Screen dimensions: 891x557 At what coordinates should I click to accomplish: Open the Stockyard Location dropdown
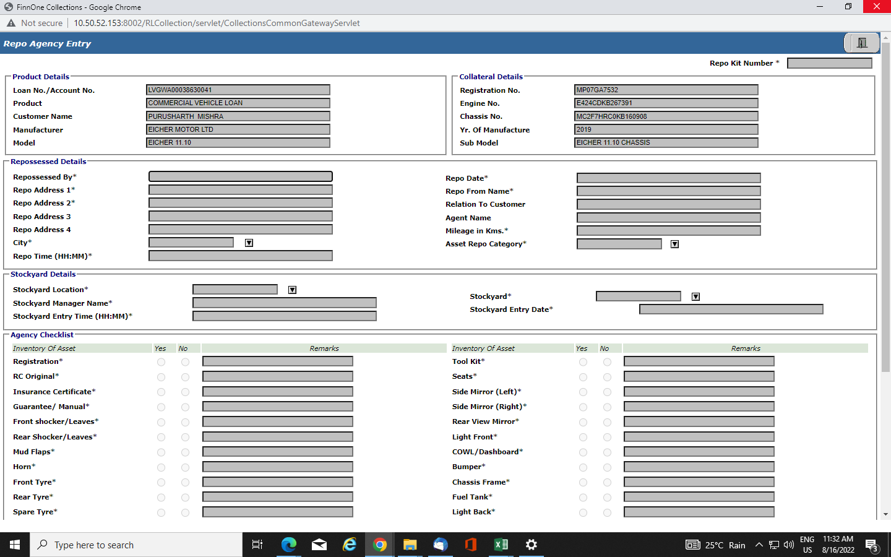coord(292,290)
